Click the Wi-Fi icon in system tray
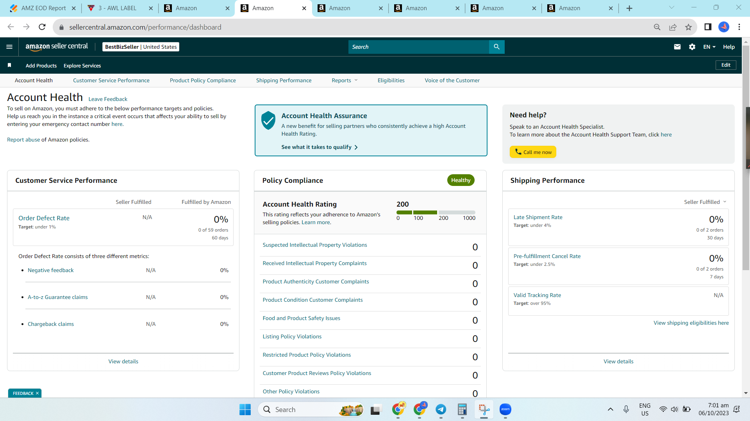Image resolution: width=750 pixels, height=421 pixels. (x=663, y=409)
